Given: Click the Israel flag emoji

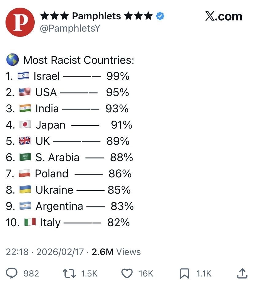Looking at the screenshot, I should click(23, 76).
